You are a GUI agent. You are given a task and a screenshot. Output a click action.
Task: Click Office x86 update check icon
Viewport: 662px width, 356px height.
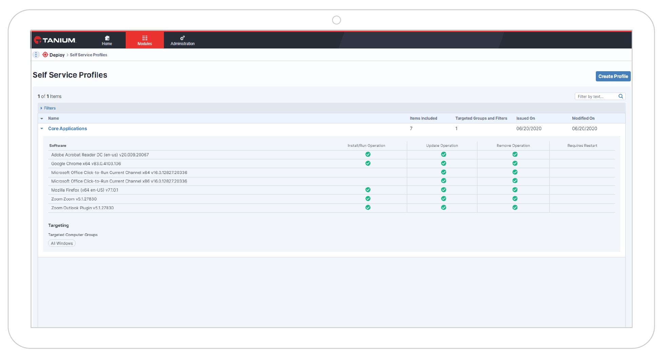(x=443, y=181)
